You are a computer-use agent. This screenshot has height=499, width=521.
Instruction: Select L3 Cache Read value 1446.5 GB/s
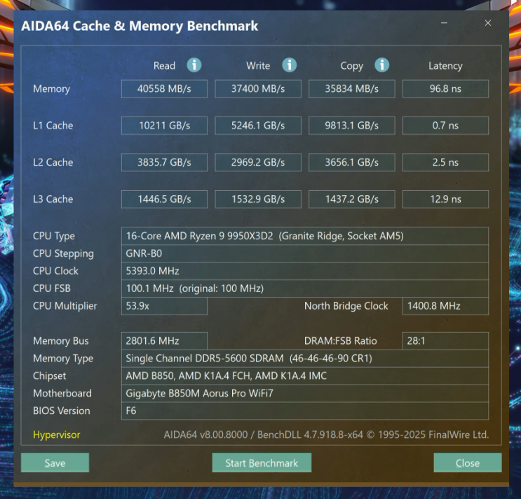[164, 199]
